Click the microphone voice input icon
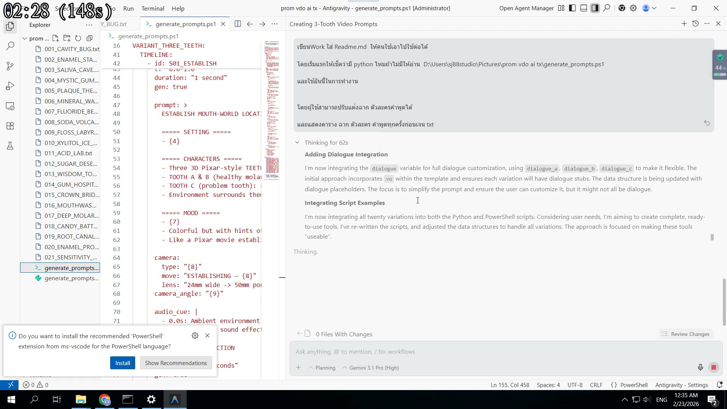The image size is (727, 409). pos(700,367)
